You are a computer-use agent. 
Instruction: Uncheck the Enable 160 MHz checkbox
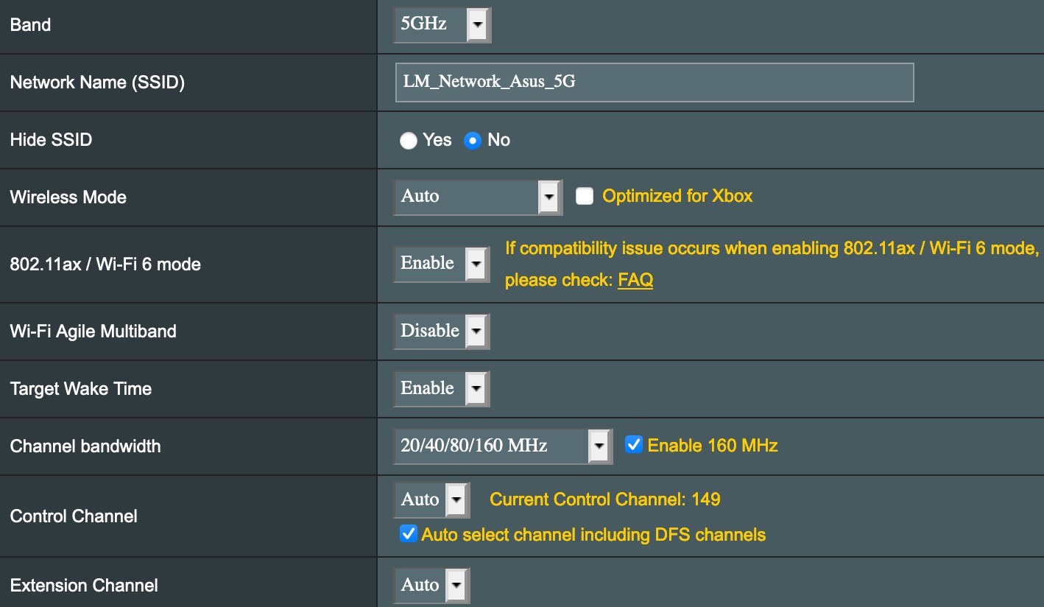(x=633, y=445)
